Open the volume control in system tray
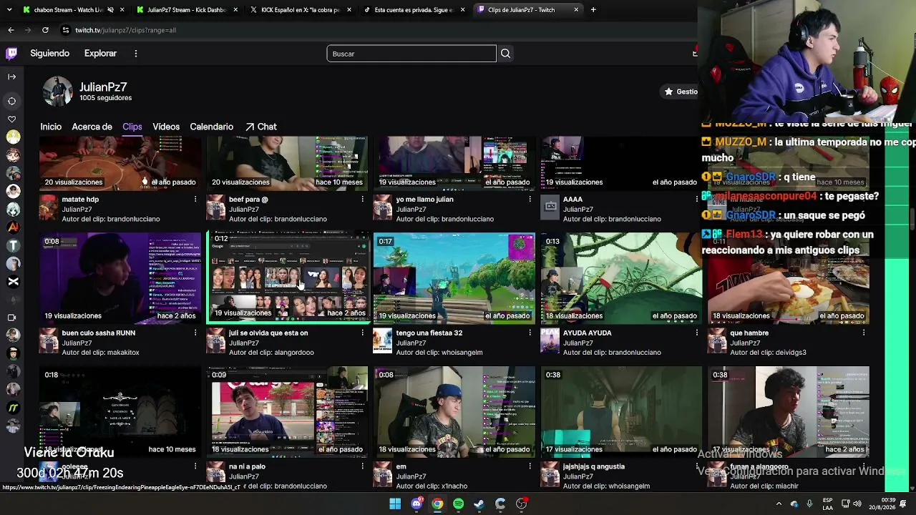Viewport: 916px width, 515px height. pyautogui.click(x=857, y=504)
